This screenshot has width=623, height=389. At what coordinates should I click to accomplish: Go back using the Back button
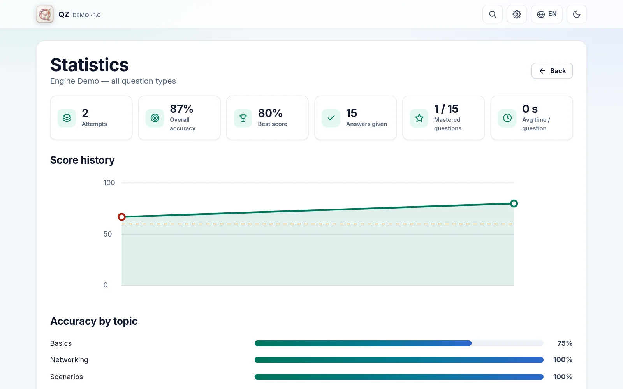coord(552,71)
